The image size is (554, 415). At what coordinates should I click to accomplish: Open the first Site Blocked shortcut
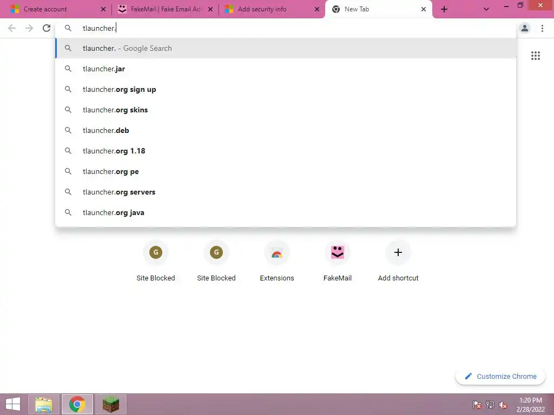point(156,261)
